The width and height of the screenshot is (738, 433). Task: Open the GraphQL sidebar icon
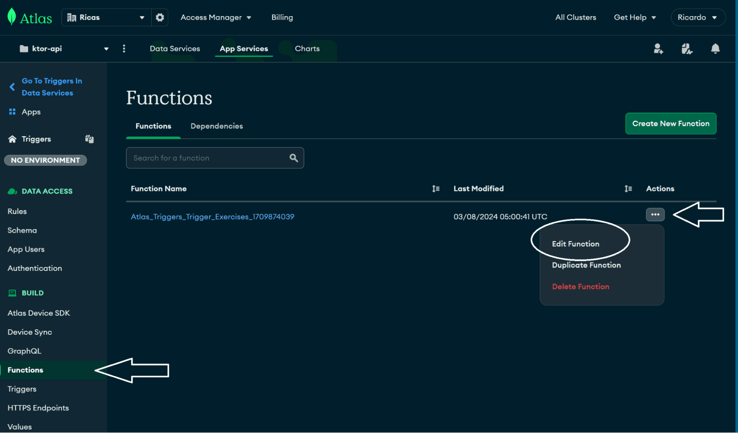click(24, 351)
